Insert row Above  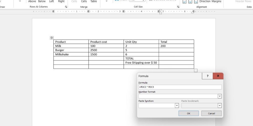[x=32, y=1]
